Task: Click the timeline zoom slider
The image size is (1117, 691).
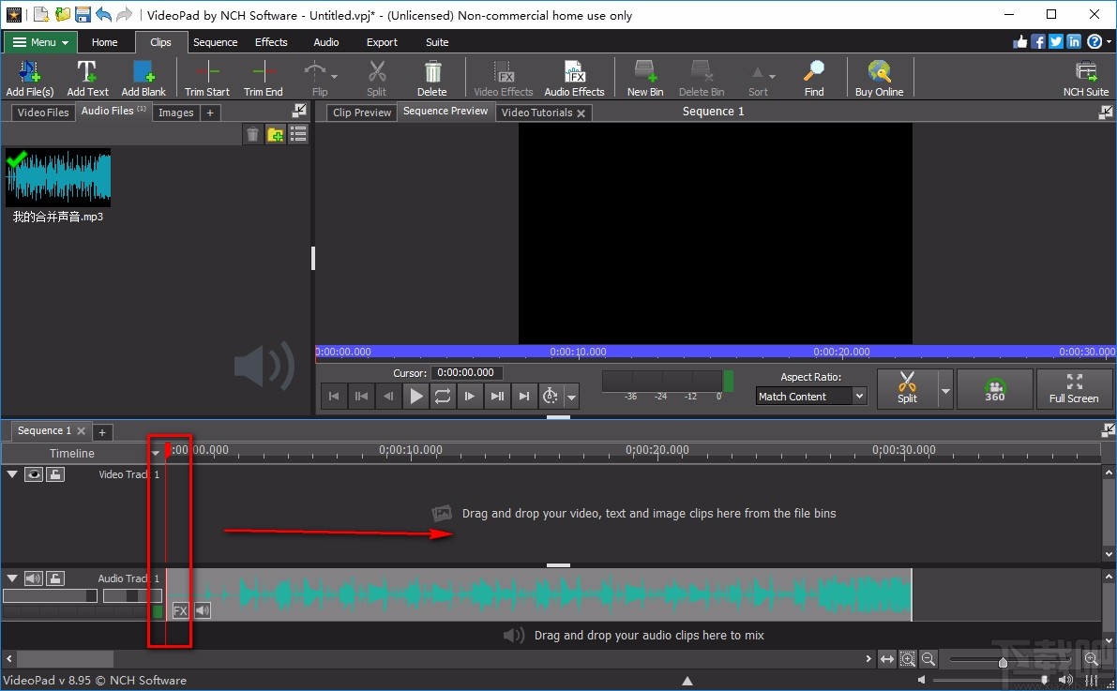Action: [x=1003, y=662]
